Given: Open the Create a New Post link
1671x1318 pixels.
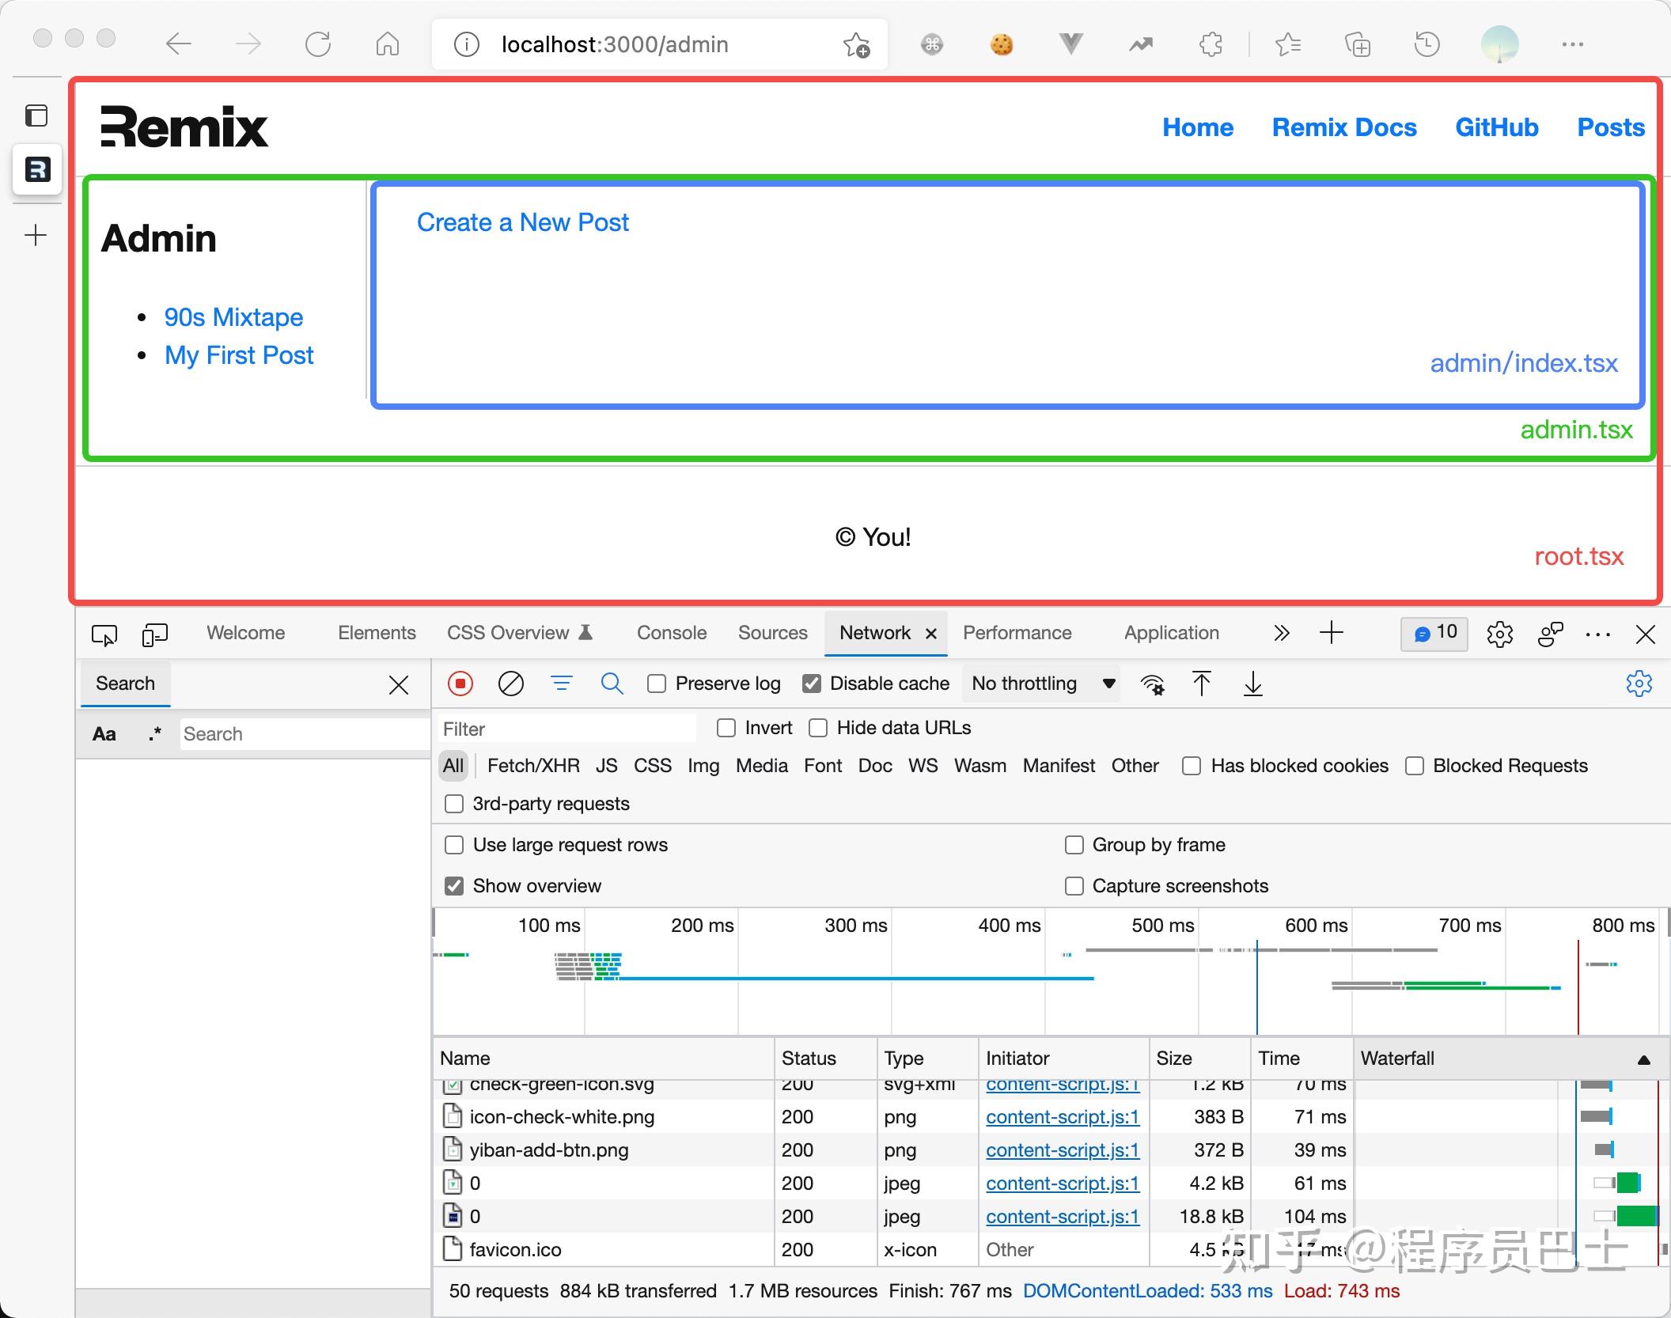Looking at the screenshot, I should (522, 222).
